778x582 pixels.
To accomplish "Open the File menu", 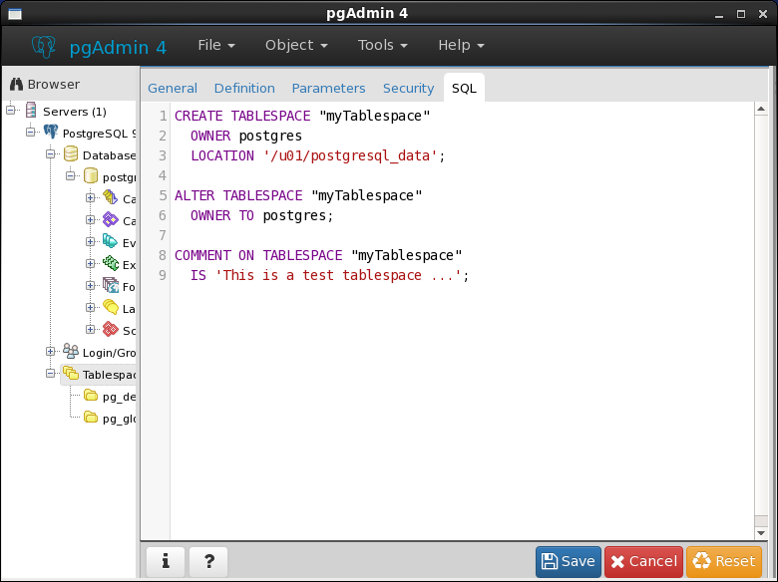I will click(x=216, y=45).
